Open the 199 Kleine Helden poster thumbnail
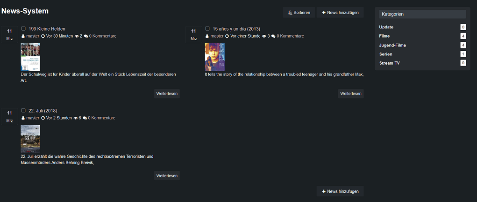Viewport: 477px width, 202px height. click(30, 57)
